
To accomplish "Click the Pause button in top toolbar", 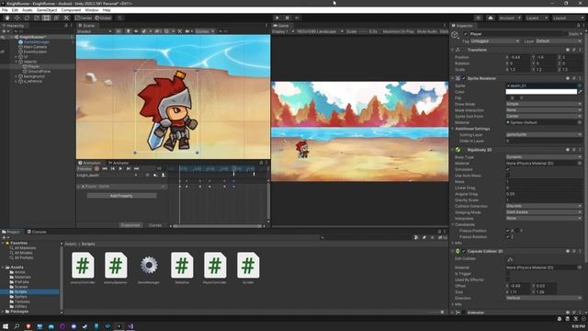I will (288, 18).
